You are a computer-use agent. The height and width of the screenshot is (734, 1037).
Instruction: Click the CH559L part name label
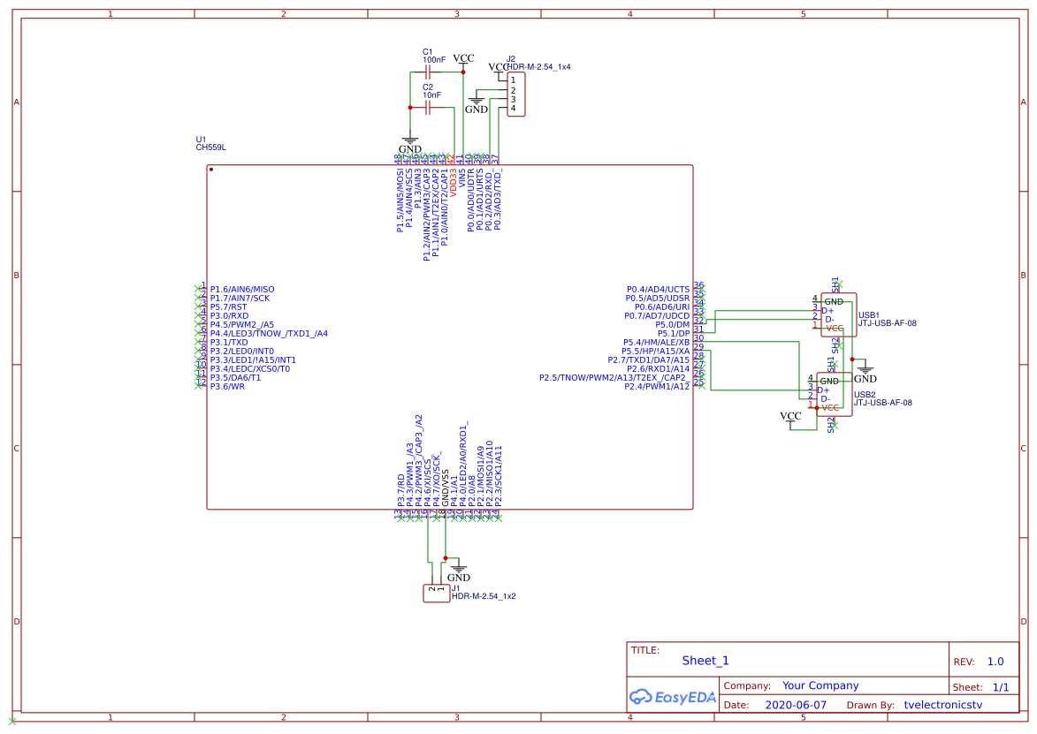[x=211, y=148]
